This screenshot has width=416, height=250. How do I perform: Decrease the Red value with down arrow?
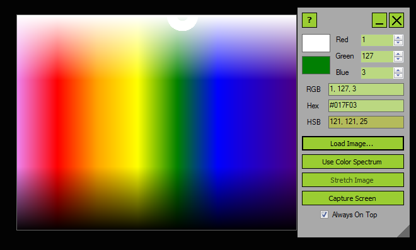point(398,43)
